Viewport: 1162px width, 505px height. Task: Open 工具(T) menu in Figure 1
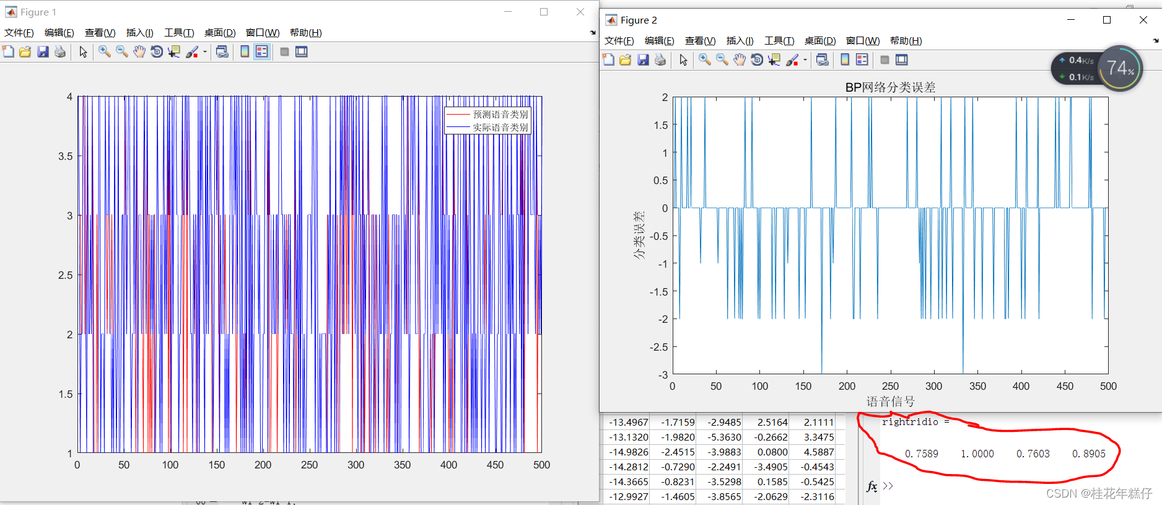pos(179,33)
